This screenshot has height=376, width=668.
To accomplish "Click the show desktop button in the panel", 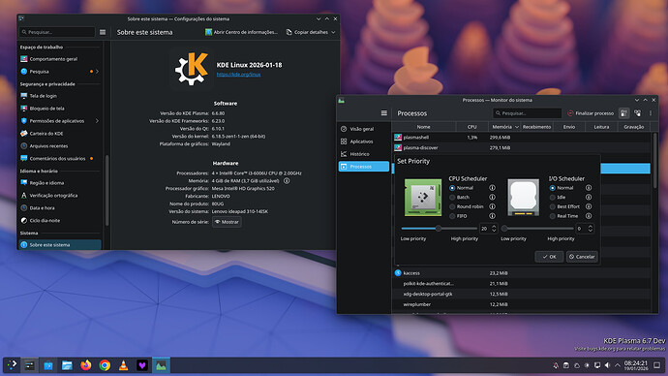I will pyautogui.click(x=657, y=365).
